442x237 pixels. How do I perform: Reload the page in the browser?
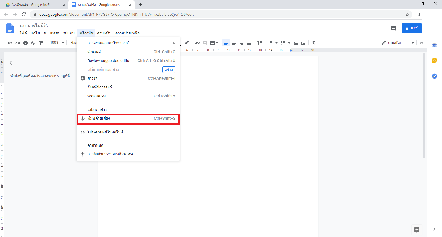pos(24,14)
